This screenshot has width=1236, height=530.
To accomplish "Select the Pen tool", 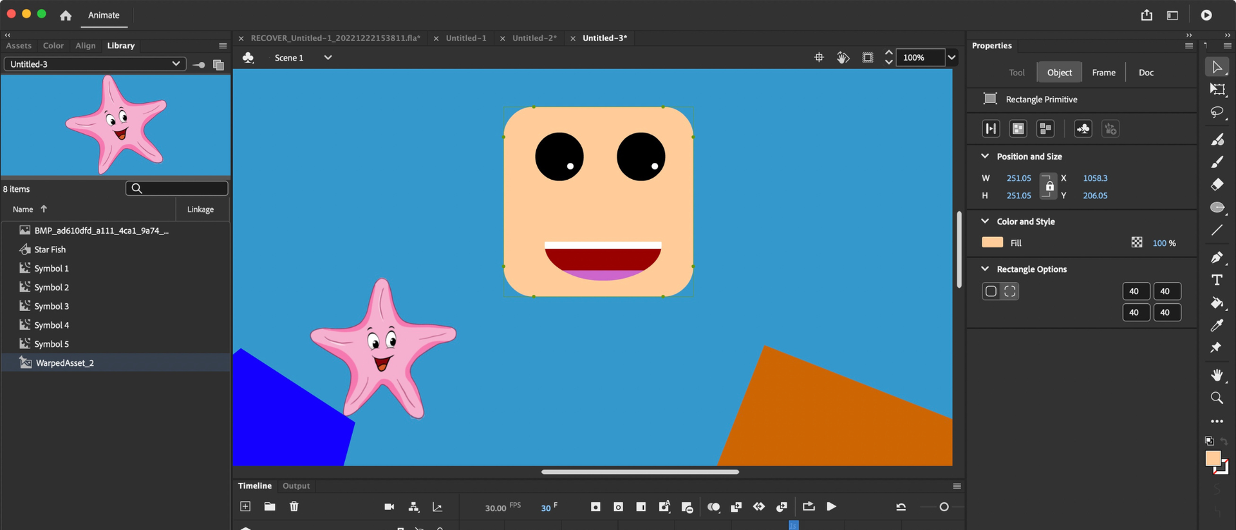I will coord(1217,258).
